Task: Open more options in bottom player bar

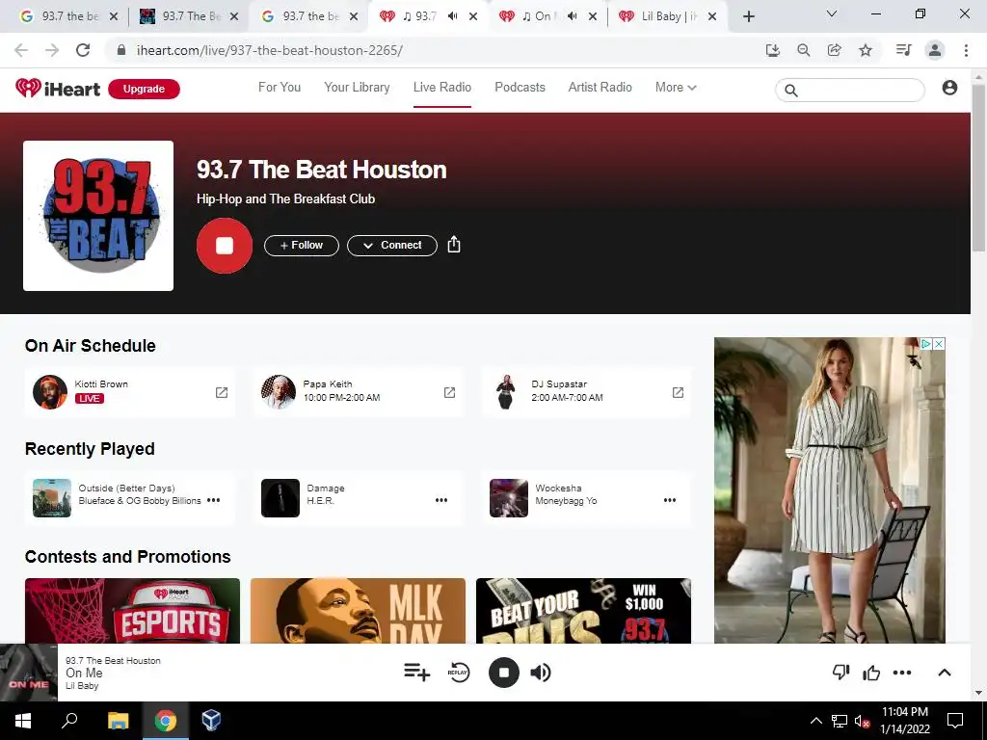Action: [x=902, y=673]
